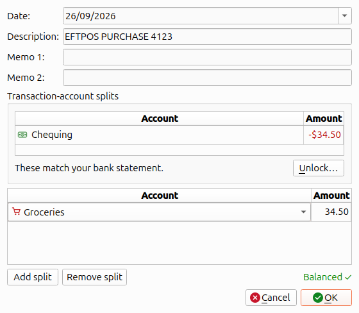Image resolution: width=359 pixels, height=313 pixels.
Task: Click the -$34.50 amount cell
Action: [x=324, y=135]
